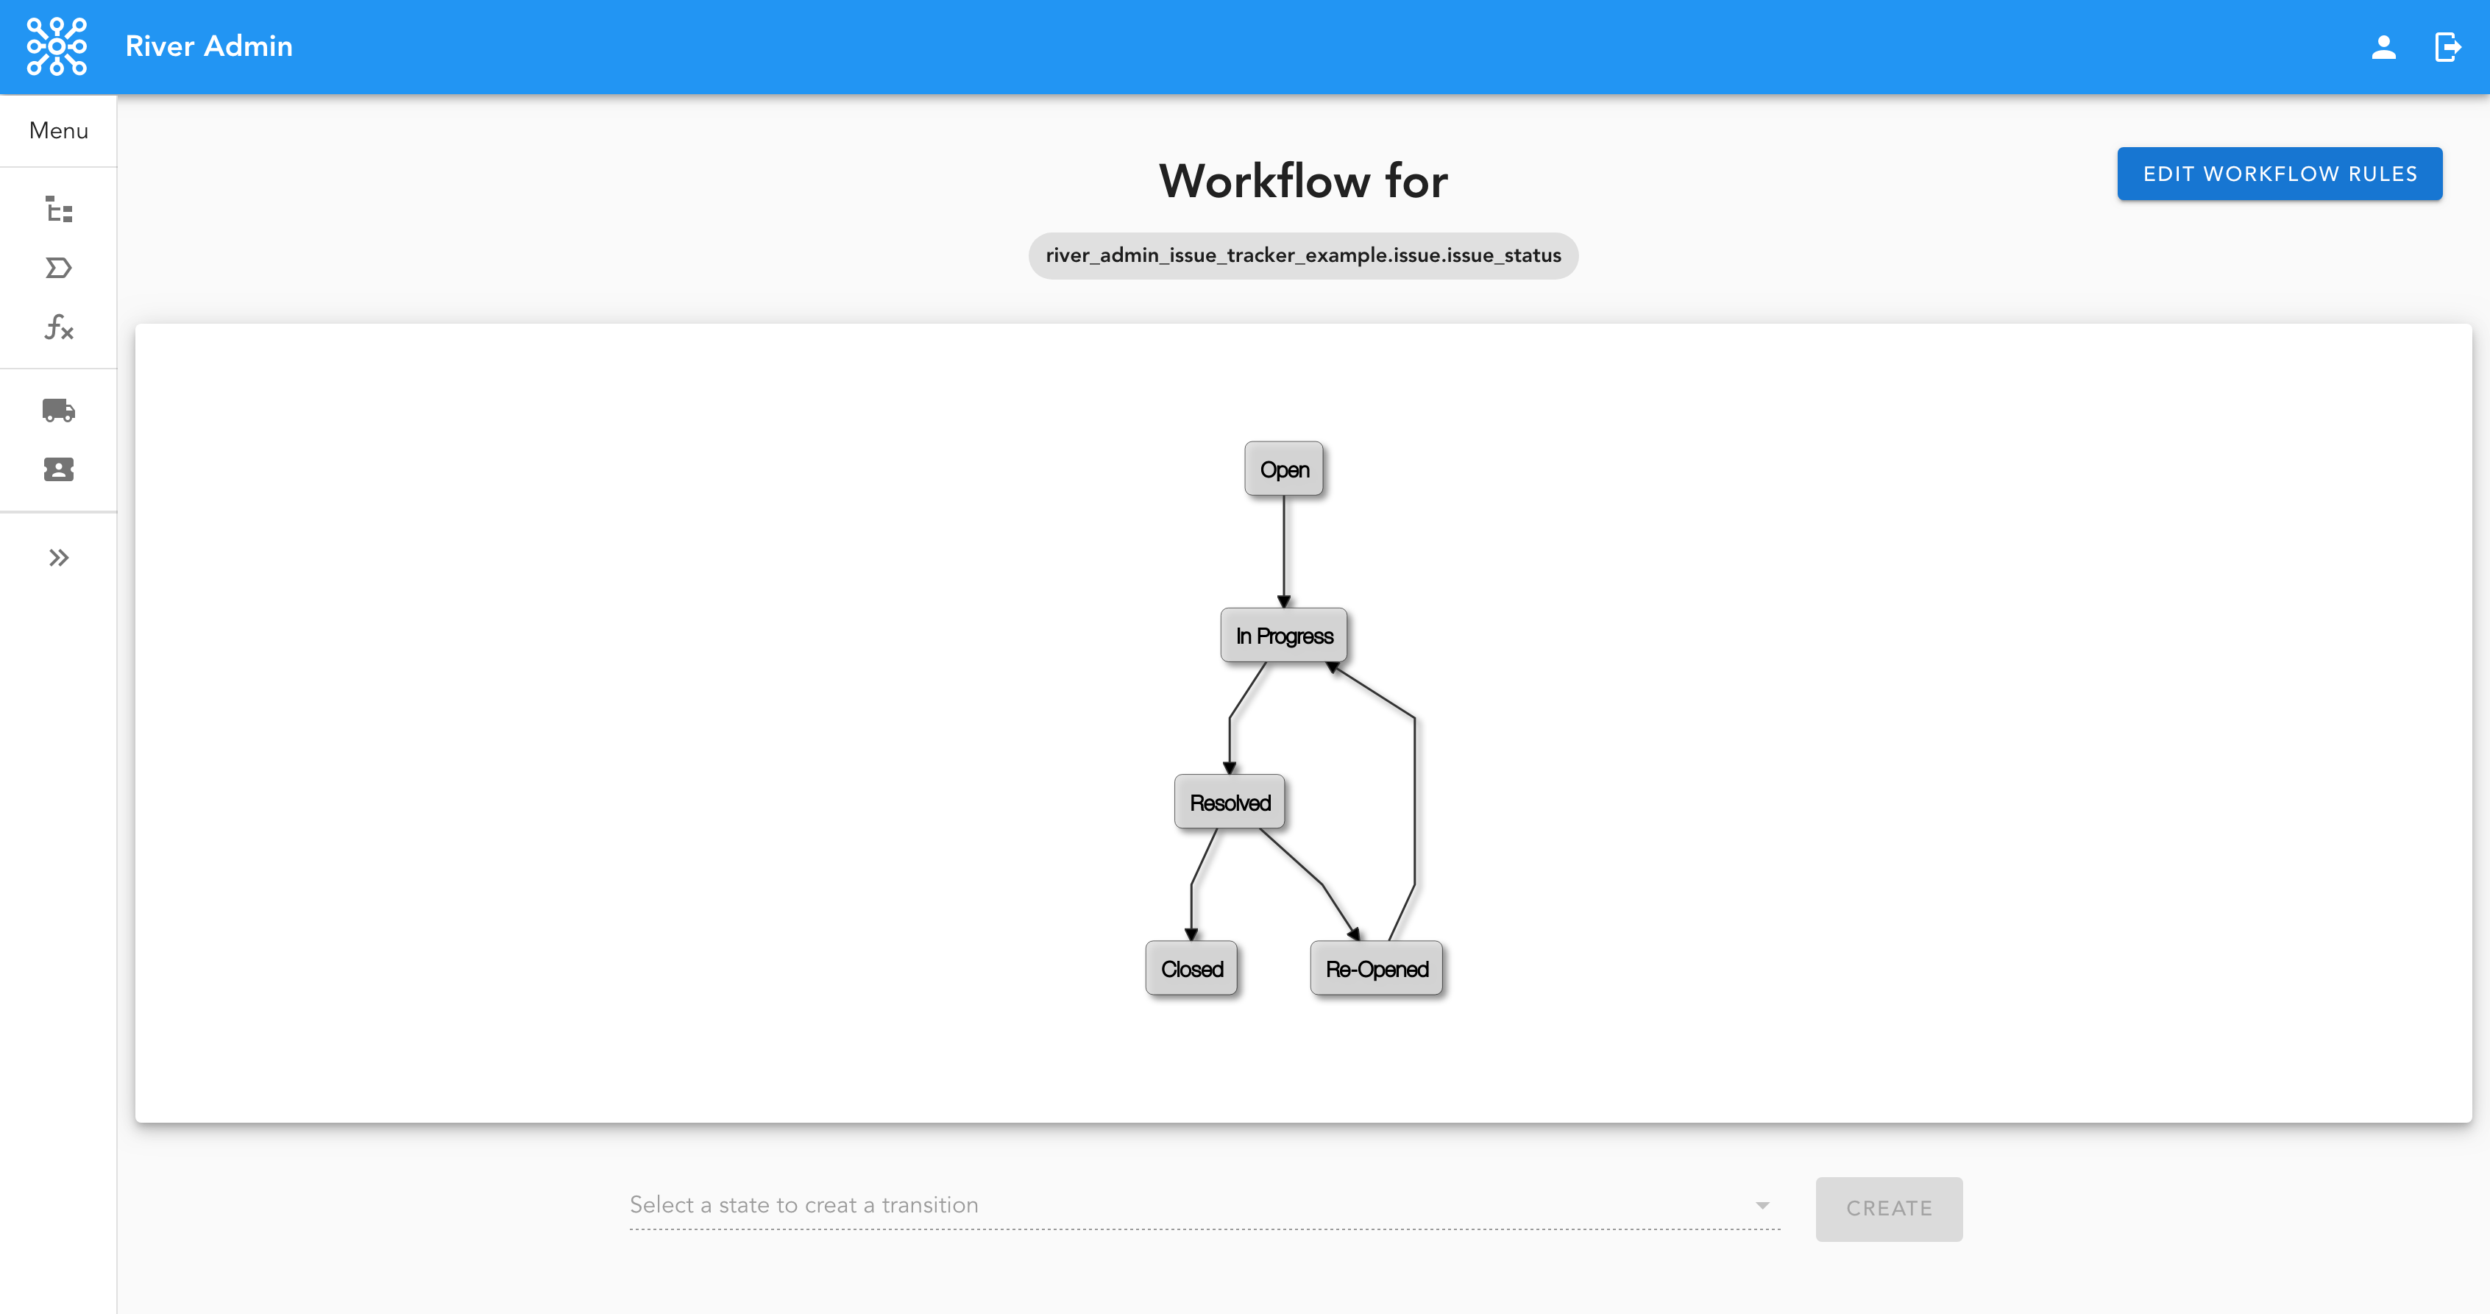2490x1314 pixels.
Task: Select the Resolved state node
Action: (1230, 802)
